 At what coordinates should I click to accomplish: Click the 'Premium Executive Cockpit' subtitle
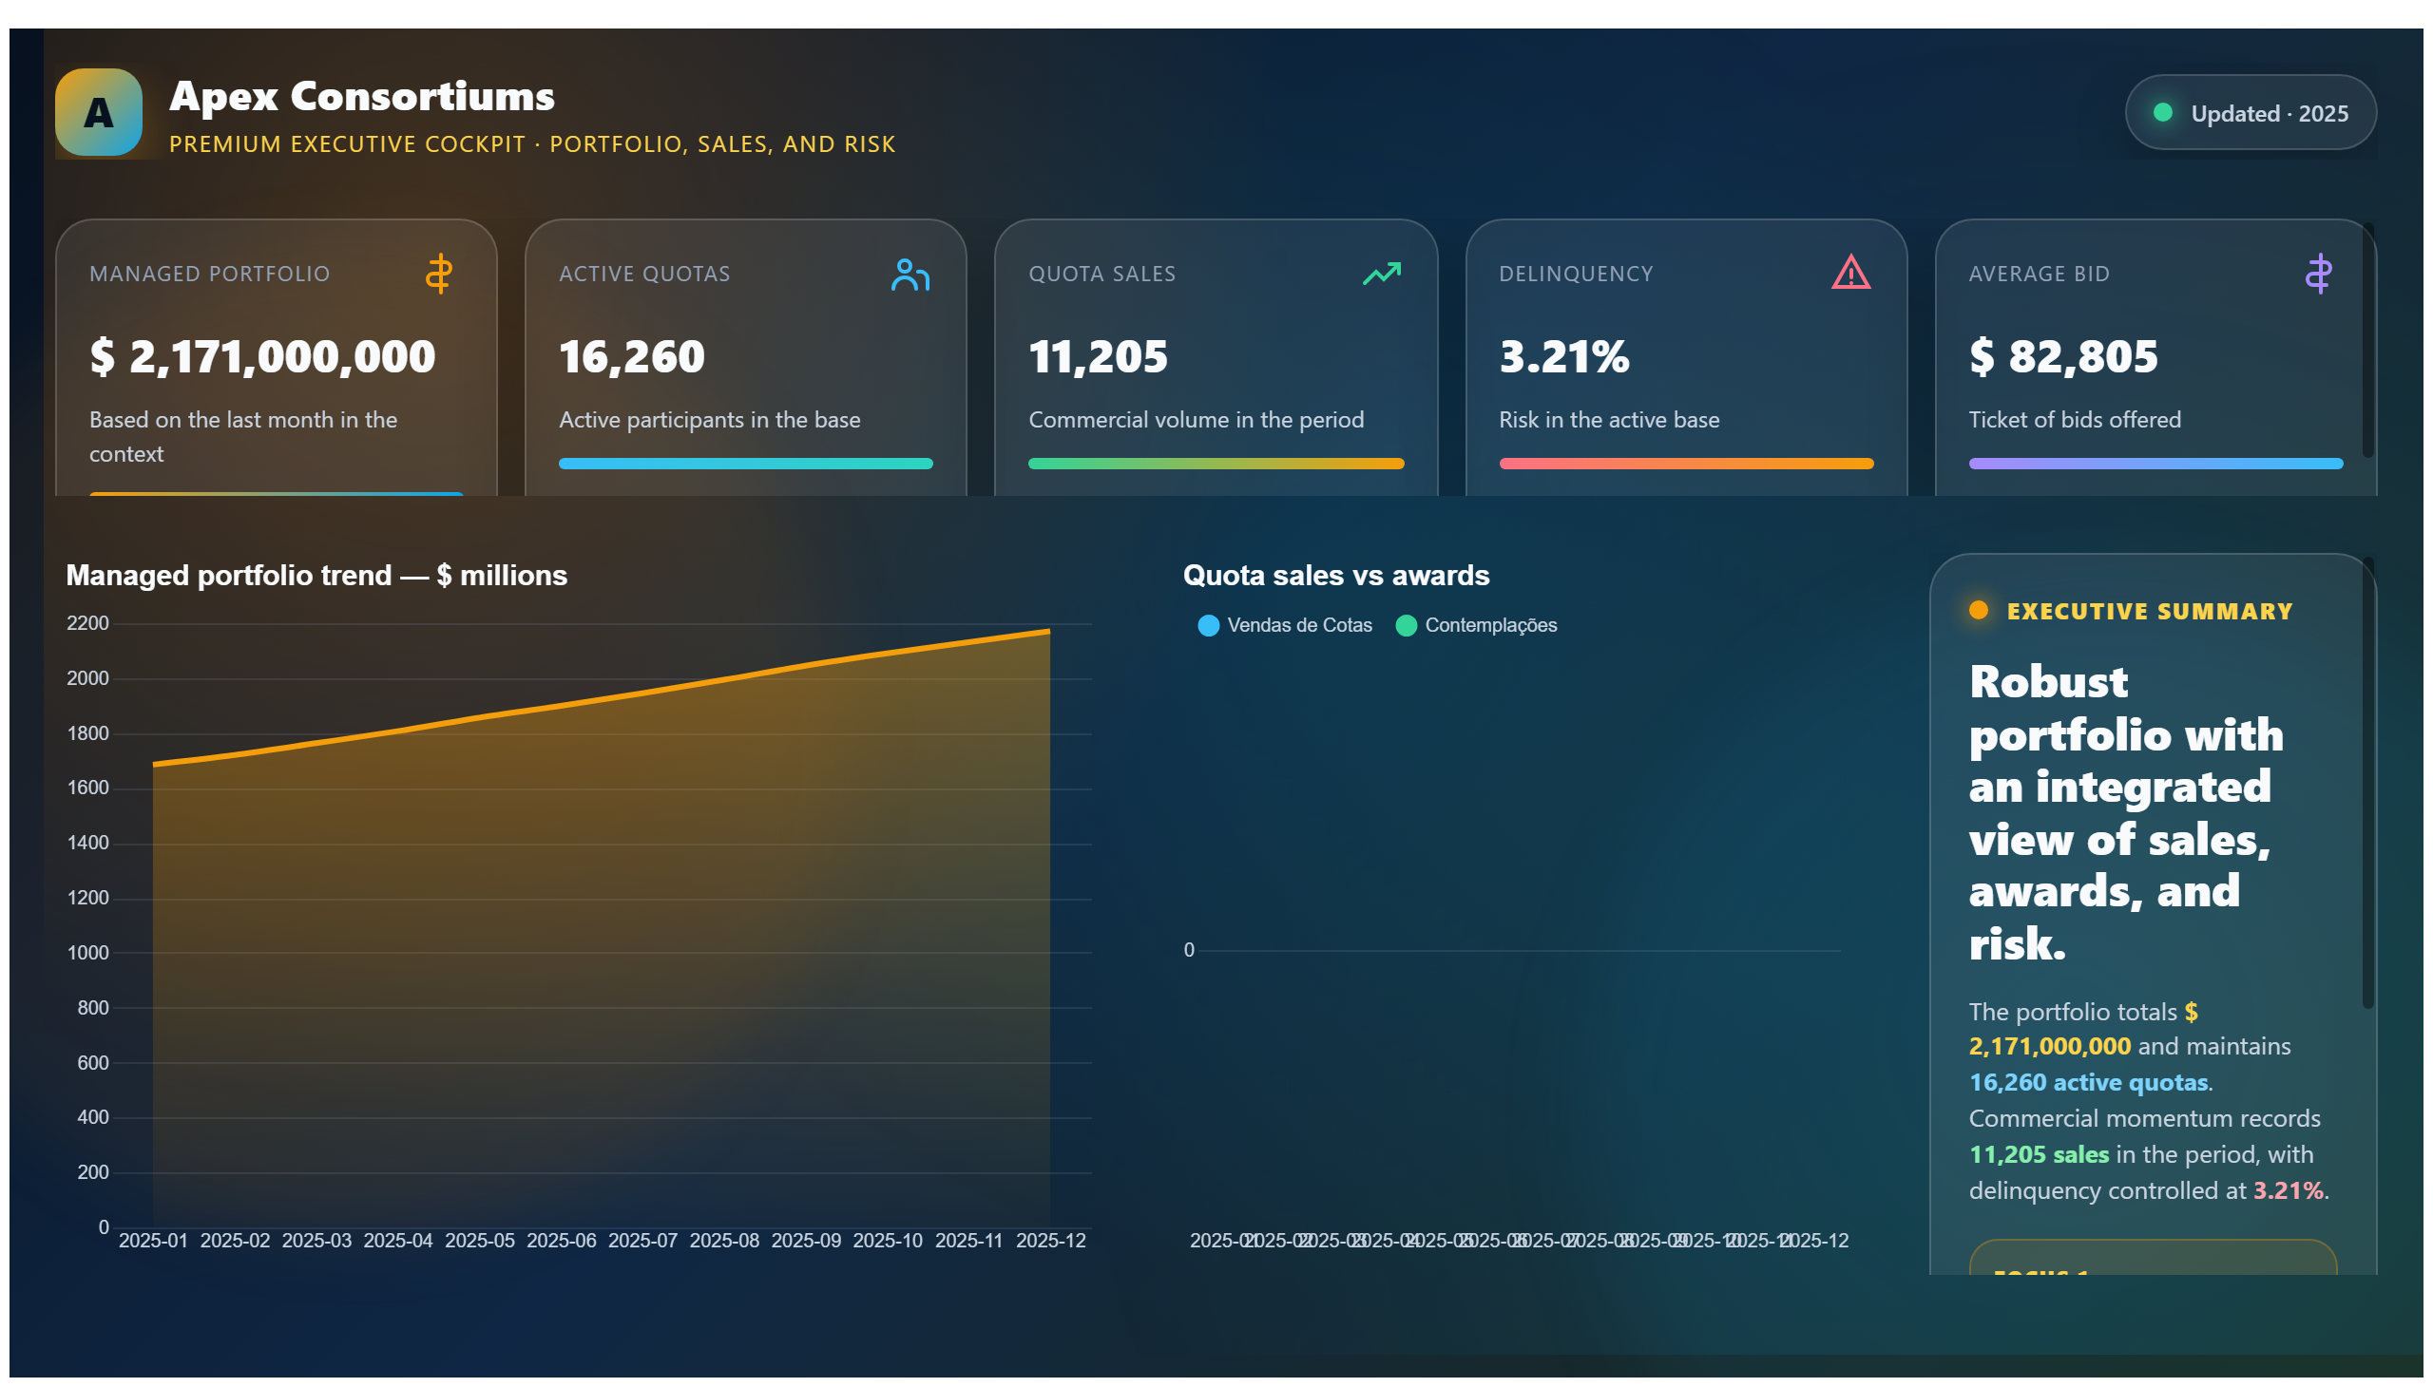point(532,143)
